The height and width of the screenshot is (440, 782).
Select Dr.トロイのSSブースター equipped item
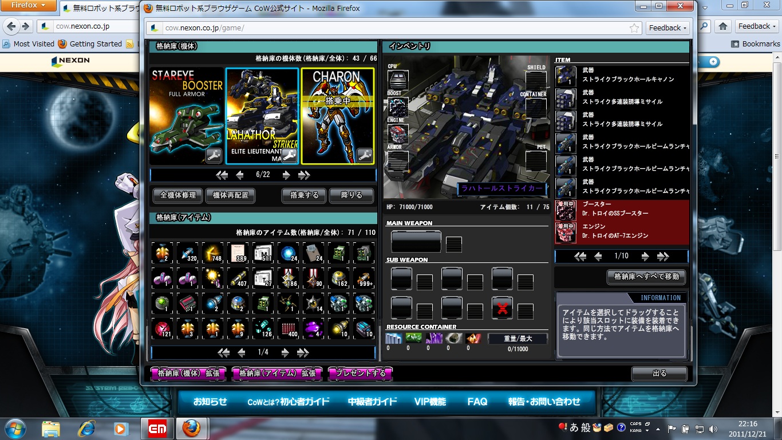point(622,211)
